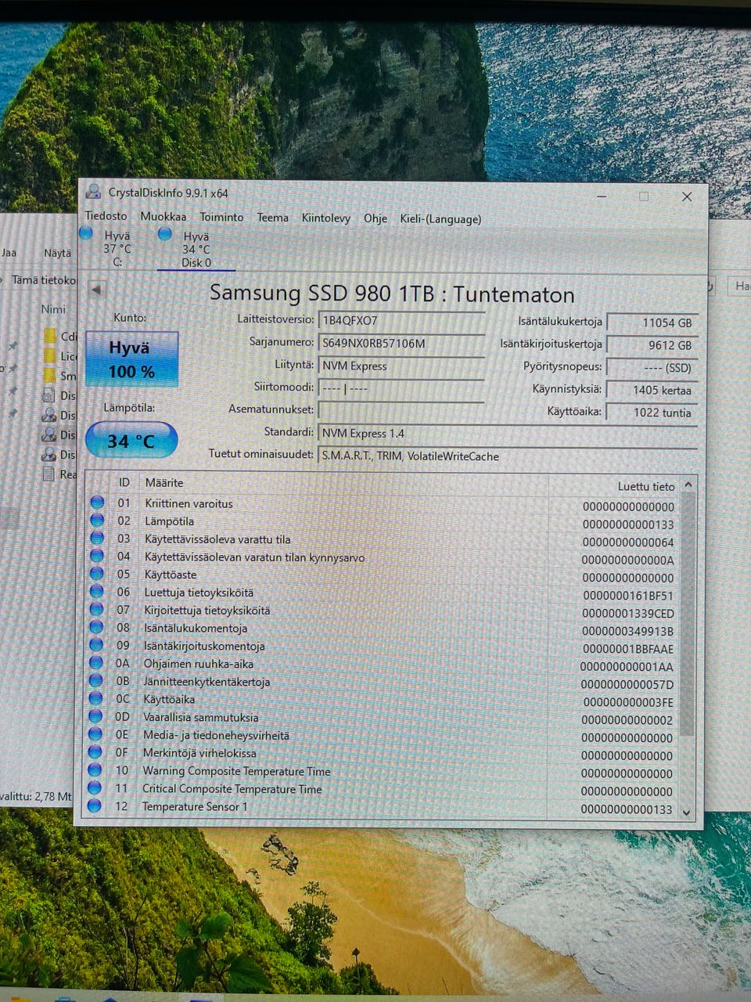Click the serial number field S649NX0RB57106M
This screenshot has height=1002, width=751.
coord(401,343)
